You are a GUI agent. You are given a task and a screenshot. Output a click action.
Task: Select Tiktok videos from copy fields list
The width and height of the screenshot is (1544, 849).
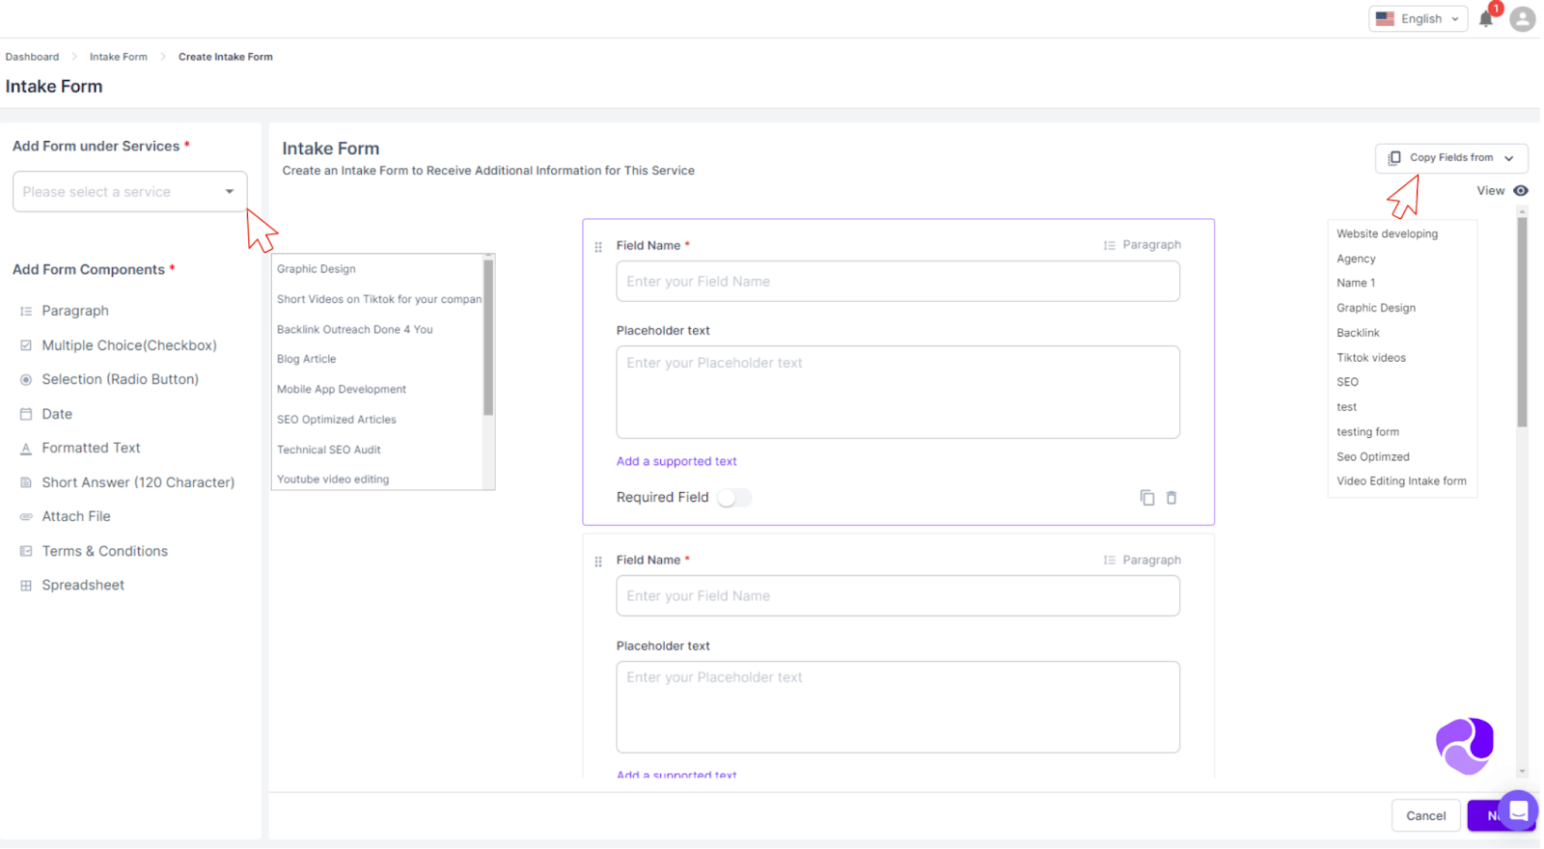pos(1371,358)
